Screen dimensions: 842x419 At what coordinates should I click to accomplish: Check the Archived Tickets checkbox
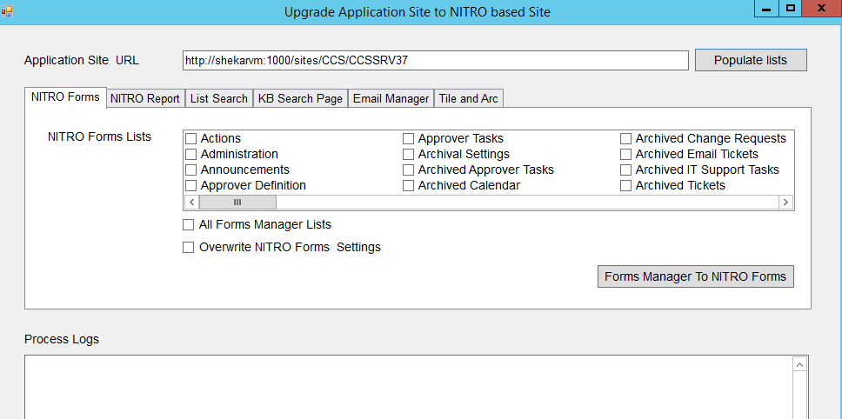pos(626,186)
